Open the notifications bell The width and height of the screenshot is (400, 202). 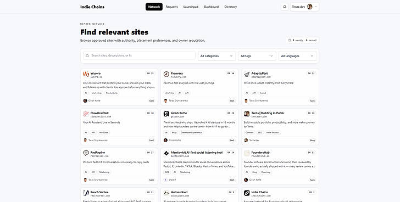tap(285, 7)
